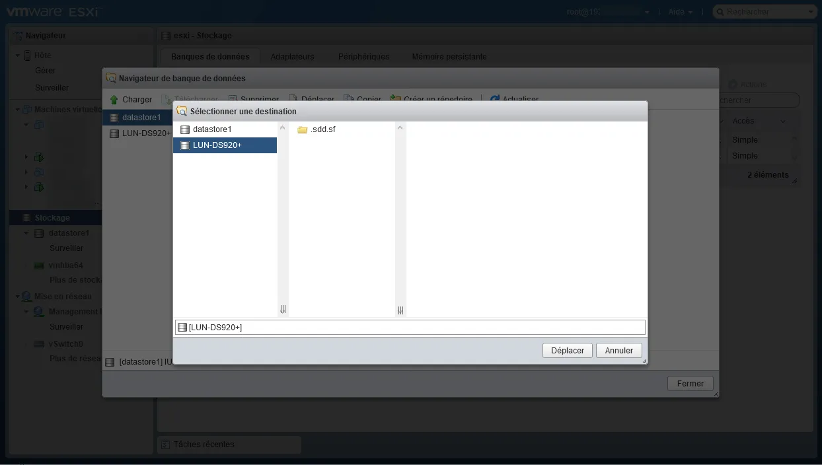
Task: Click the scroll-up arrow of the datastore column
Action: (283, 128)
